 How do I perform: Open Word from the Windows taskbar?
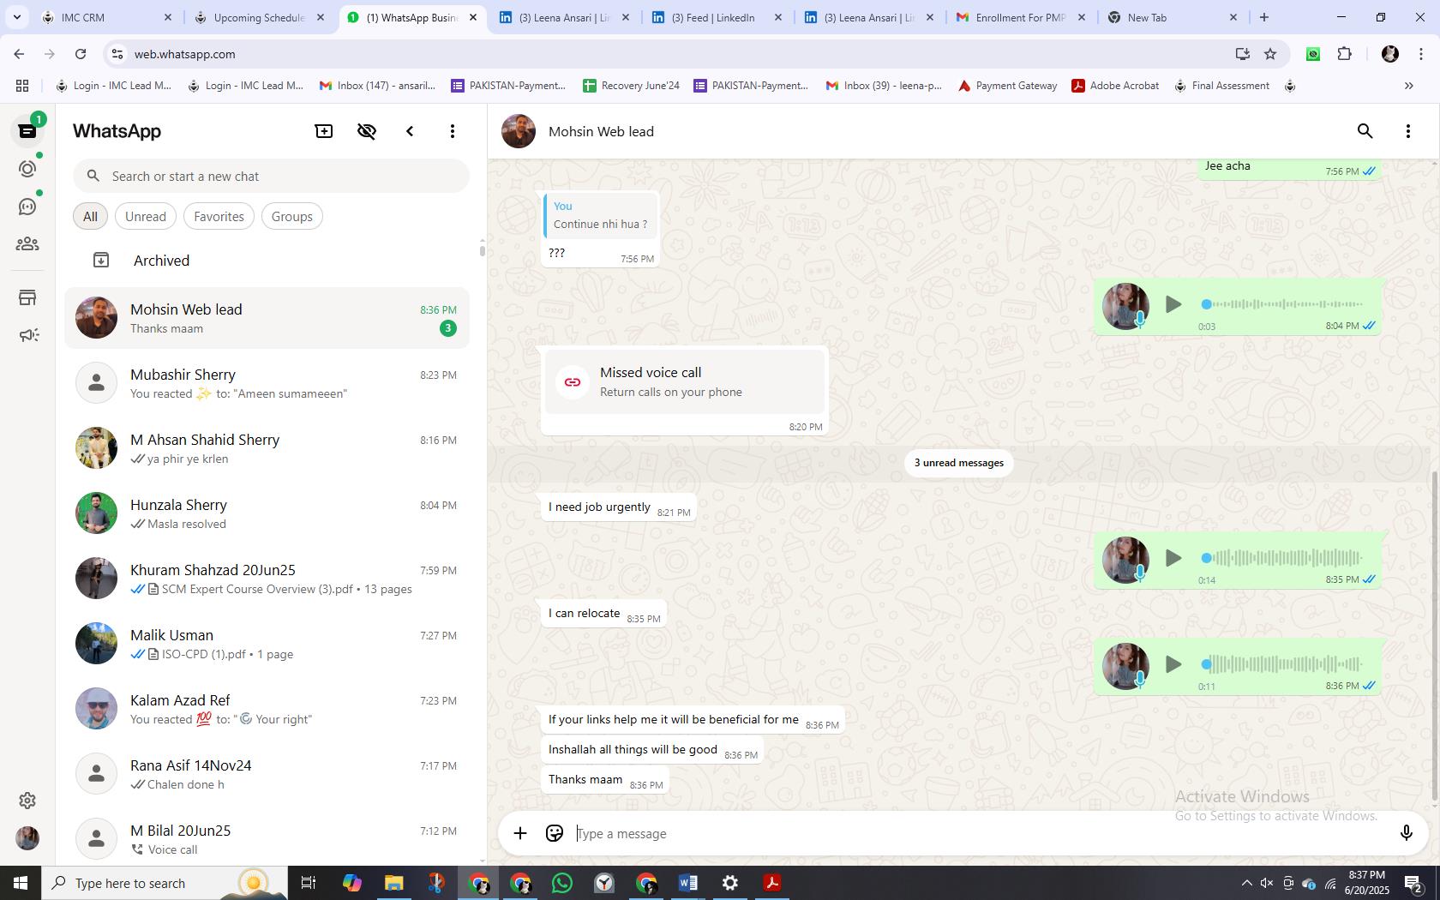point(687,883)
